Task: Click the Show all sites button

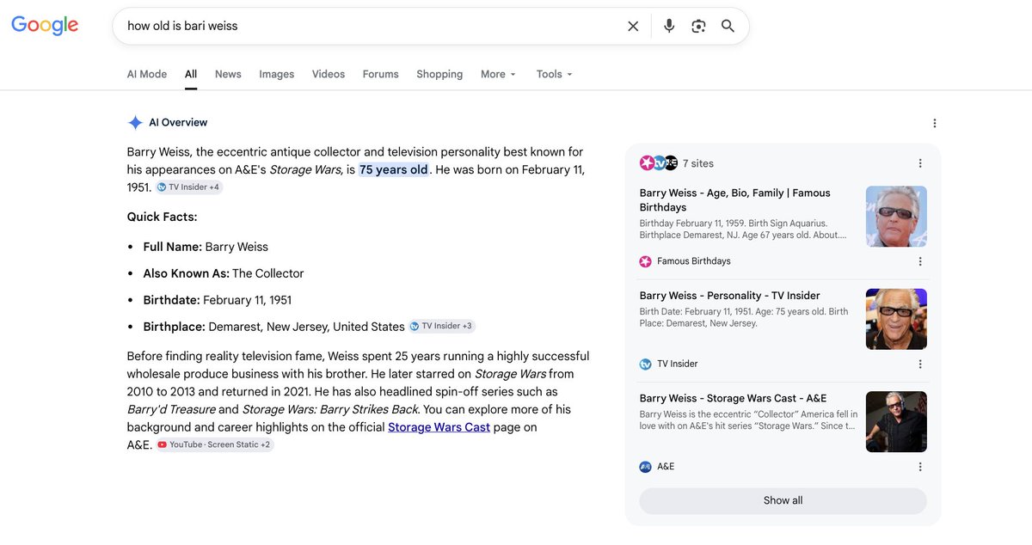Action: pyautogui.click(x=783, y=501)
